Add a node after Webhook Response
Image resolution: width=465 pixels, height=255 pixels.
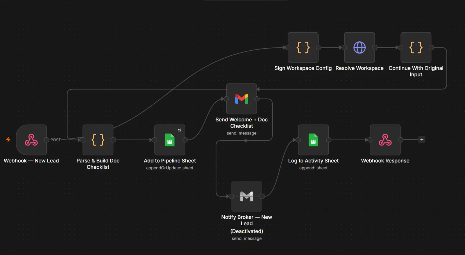click(422, 139)
